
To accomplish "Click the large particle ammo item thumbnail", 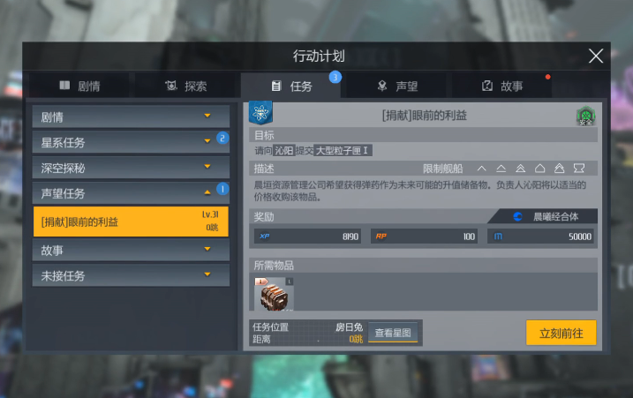I will (274, 294).
